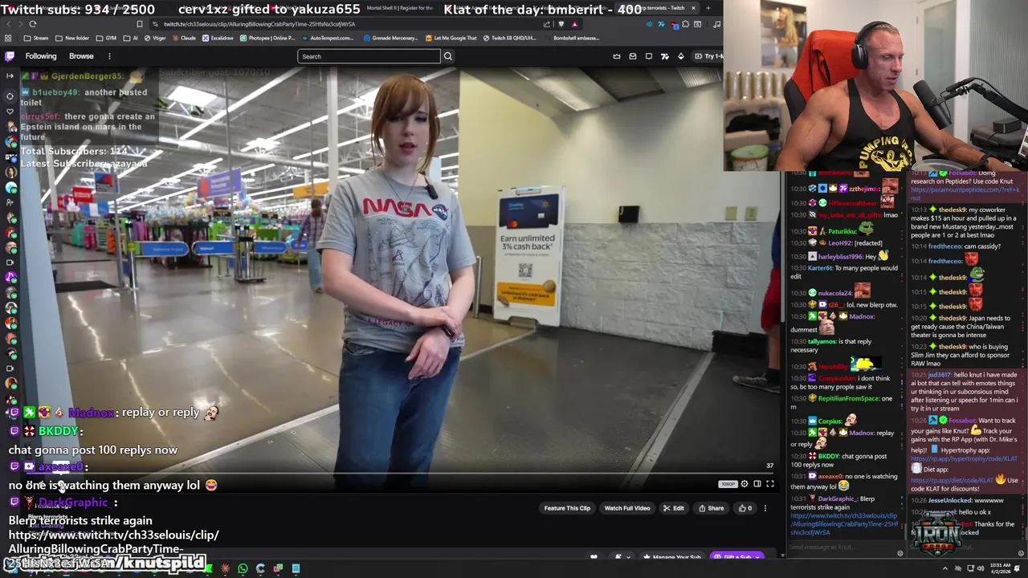Viewport: 1028px width, 578px height.
Task: Open the Brave shields icon
Action: 561,23
